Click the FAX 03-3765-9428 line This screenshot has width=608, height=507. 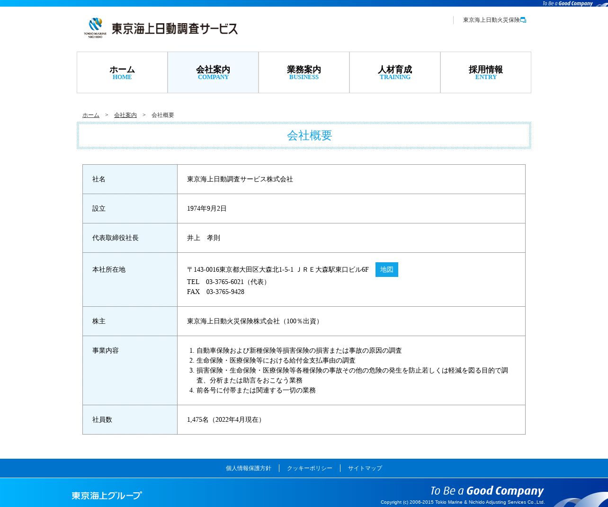216,292
